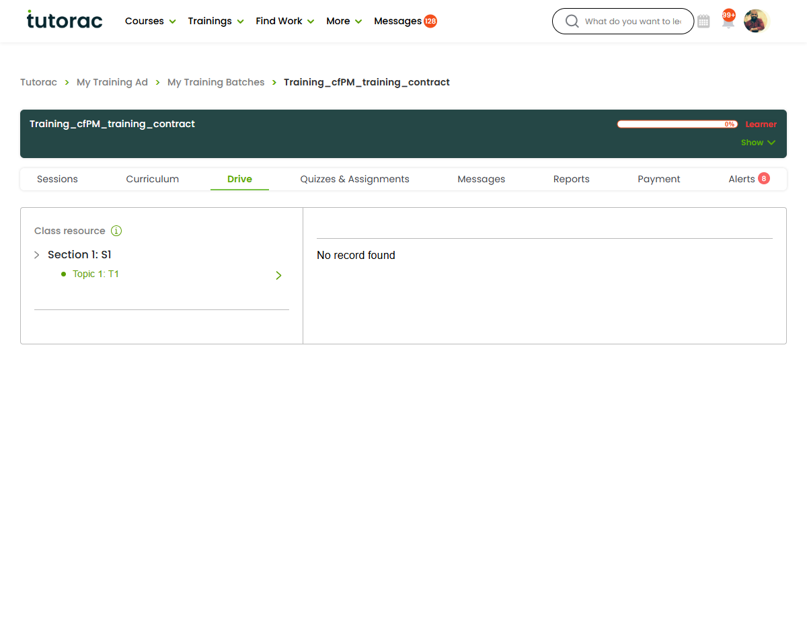Click the green bullet beside Topic 1

pyautogui.click(x=64, y=274)
